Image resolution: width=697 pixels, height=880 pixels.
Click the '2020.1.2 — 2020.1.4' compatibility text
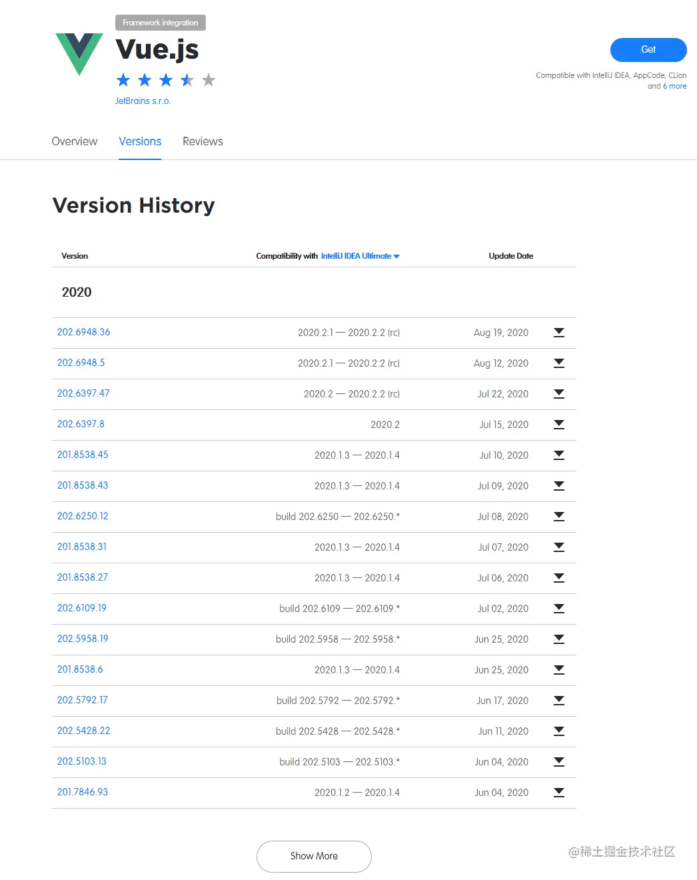357,793
